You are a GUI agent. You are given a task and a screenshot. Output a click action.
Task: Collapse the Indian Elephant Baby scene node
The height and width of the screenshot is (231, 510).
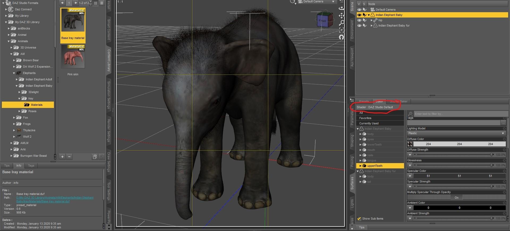(369, 15)
